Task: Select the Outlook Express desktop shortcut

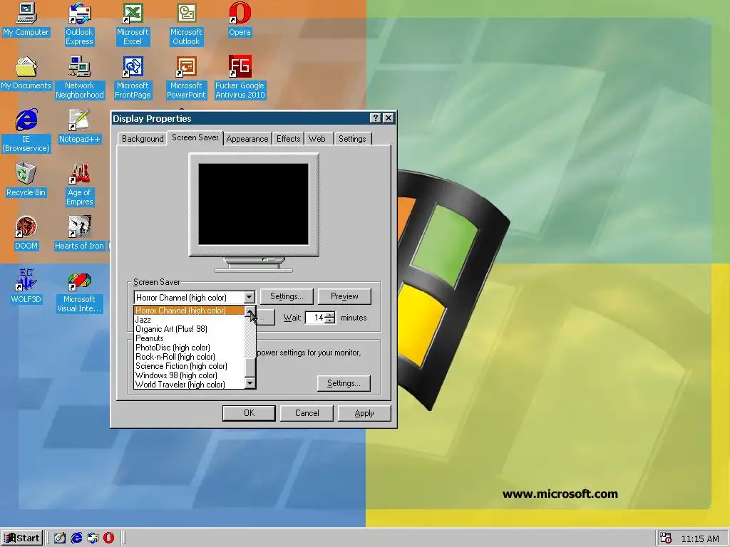Action: (79, 24)
